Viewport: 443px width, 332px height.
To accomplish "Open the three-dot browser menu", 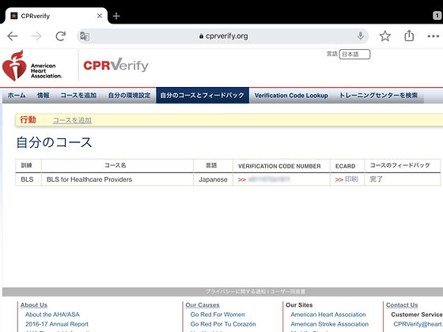I will click(434, 36).
